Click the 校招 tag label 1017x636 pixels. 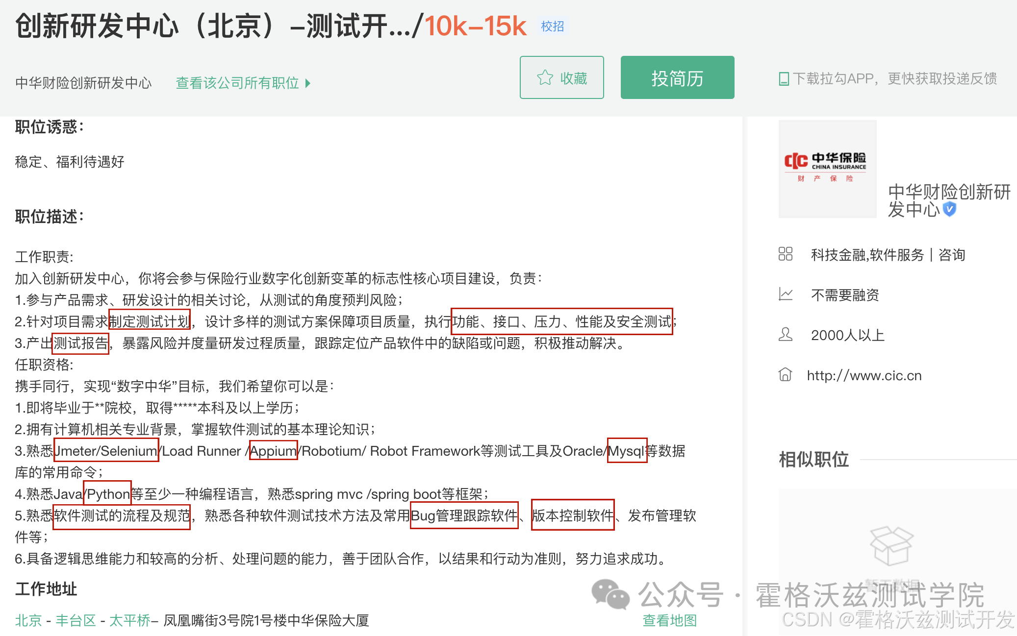tap(552, 26)
